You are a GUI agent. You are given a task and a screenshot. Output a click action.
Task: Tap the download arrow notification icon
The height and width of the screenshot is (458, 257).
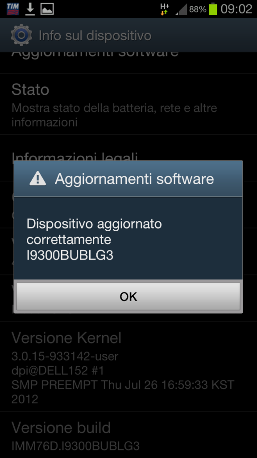(30, 9)
